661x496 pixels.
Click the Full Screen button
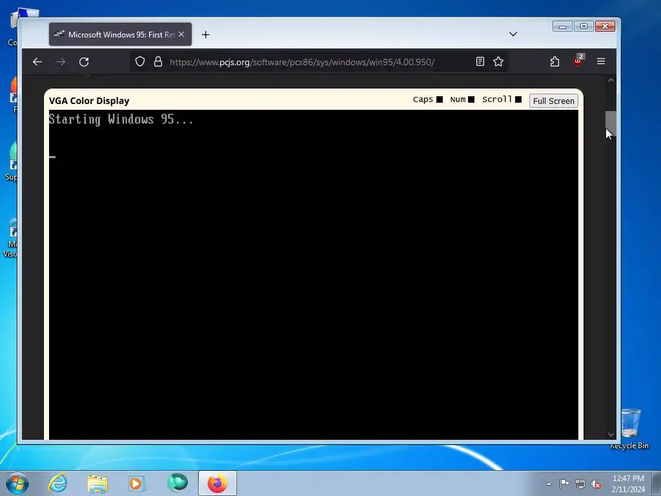(x=553, y=101)
